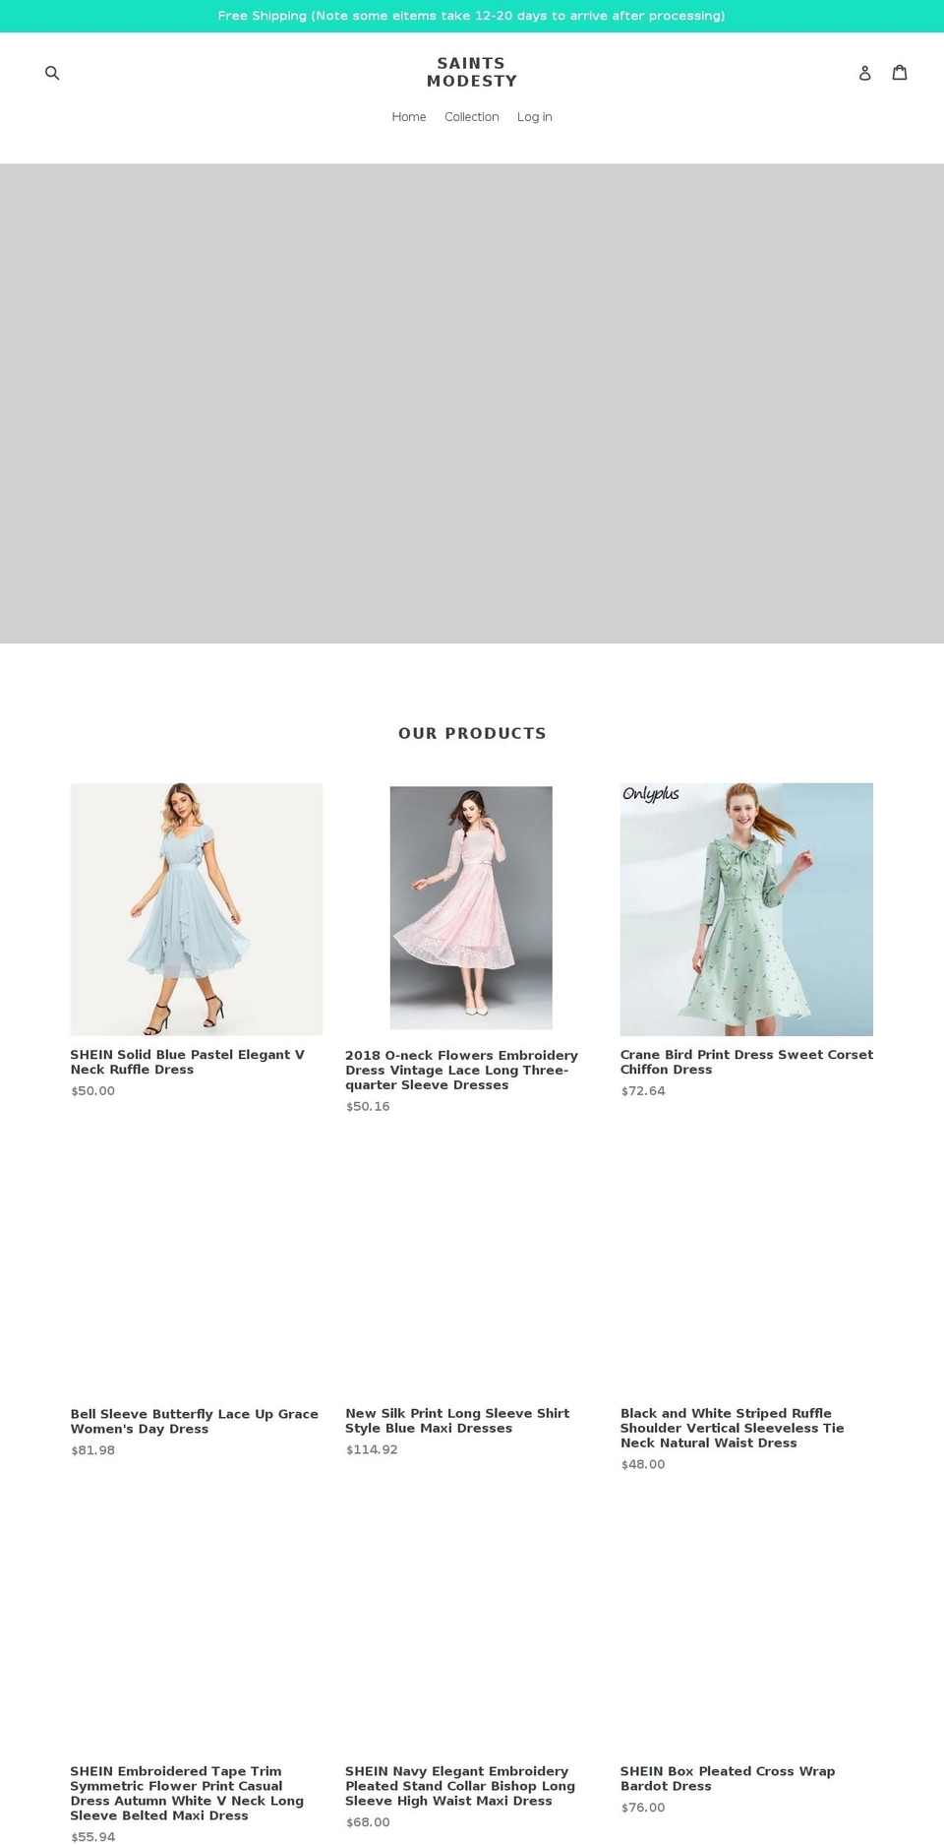Viewport: 944px width, 1845px height.
Task: Click the $68.00 price
Action: [368, 1822]
